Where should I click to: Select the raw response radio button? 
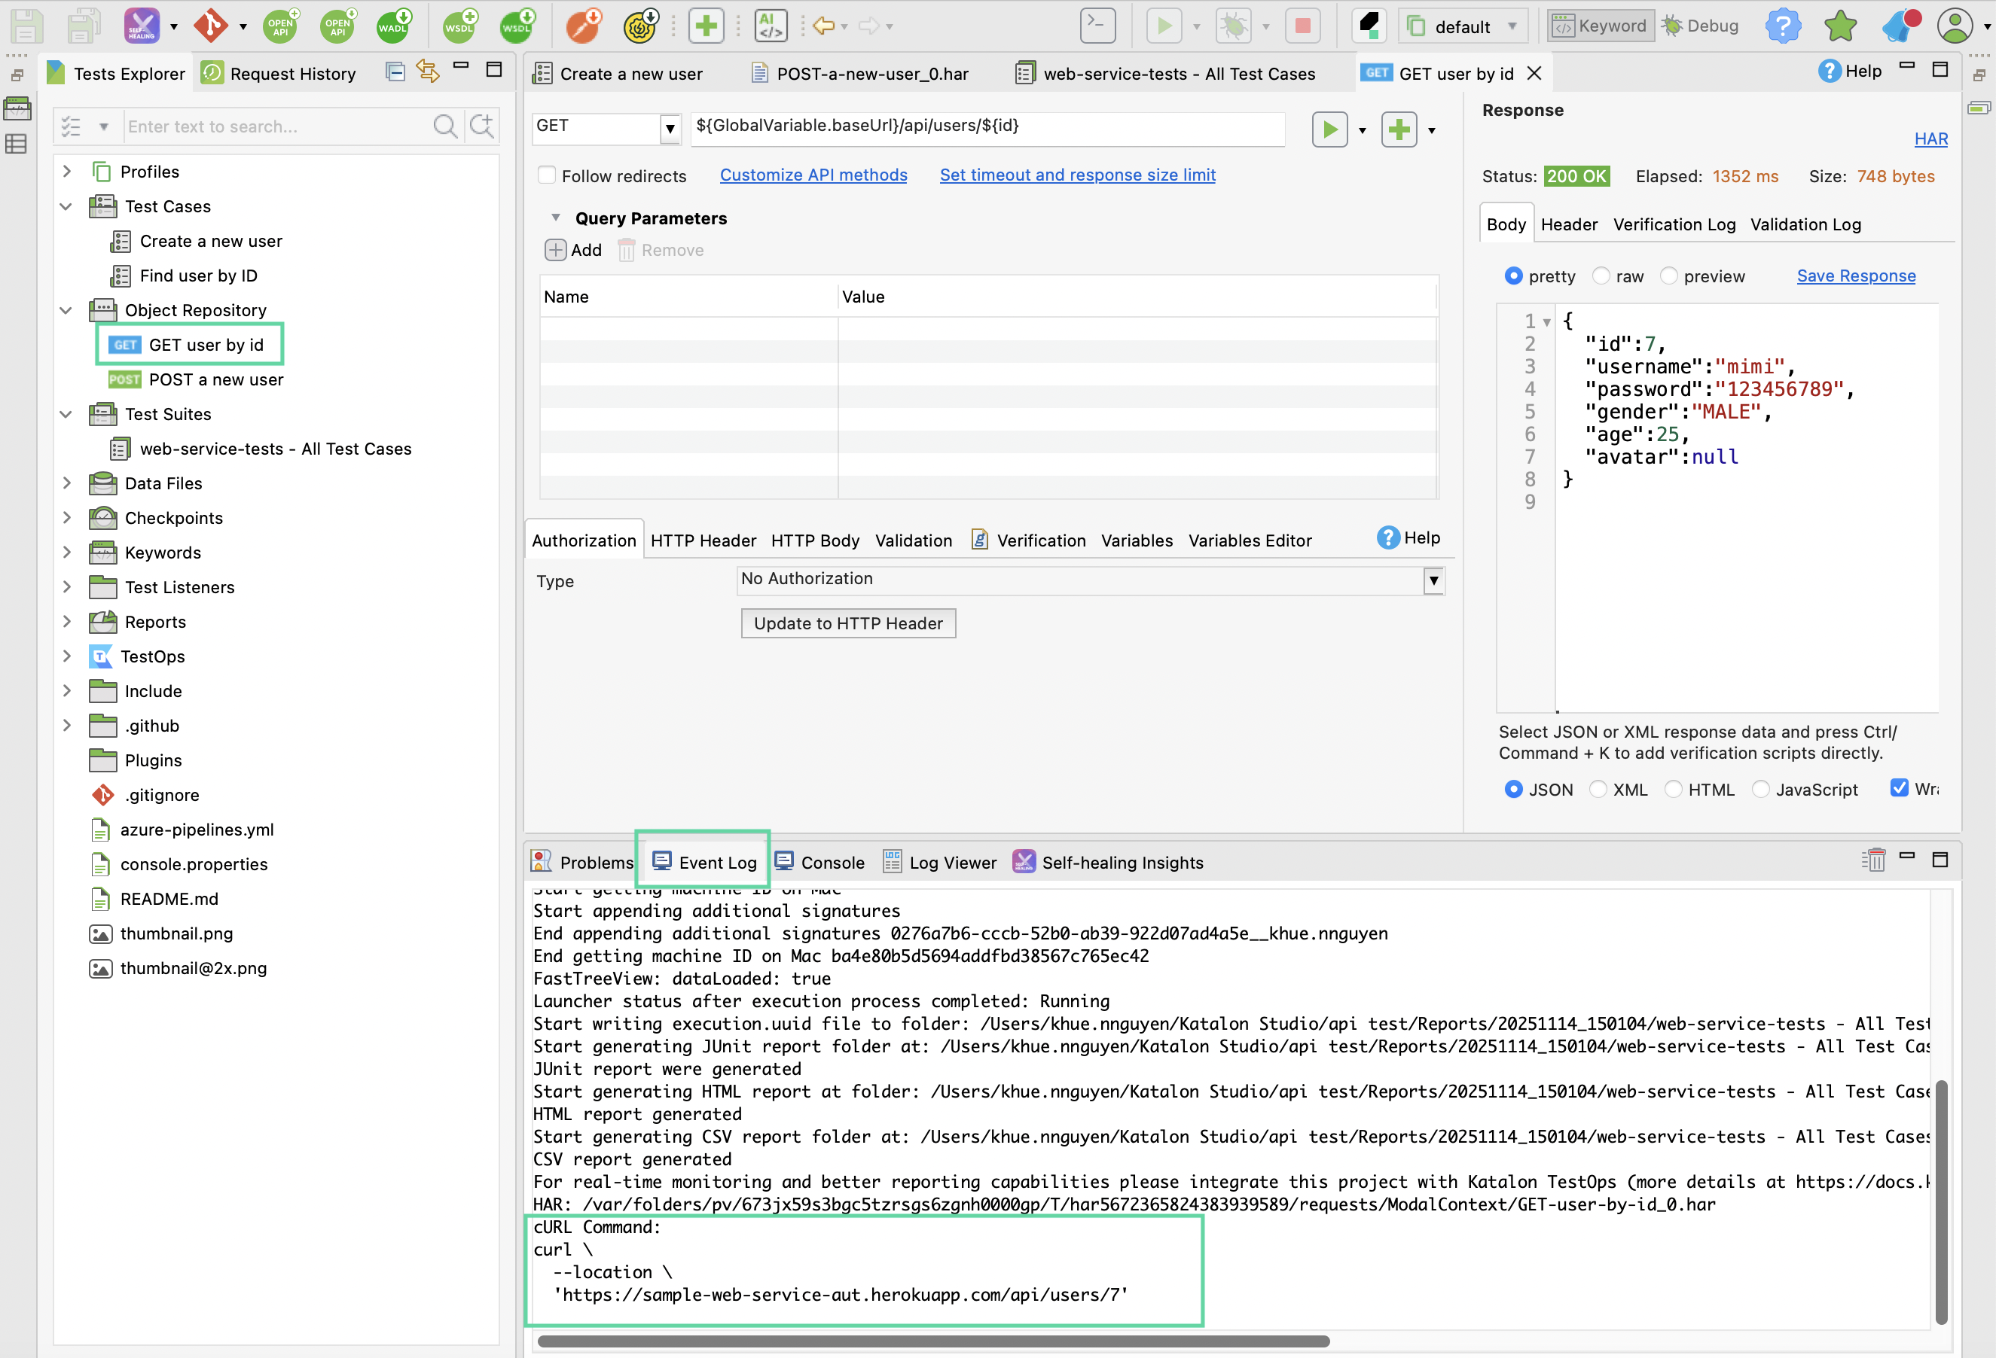point(1602,276)
